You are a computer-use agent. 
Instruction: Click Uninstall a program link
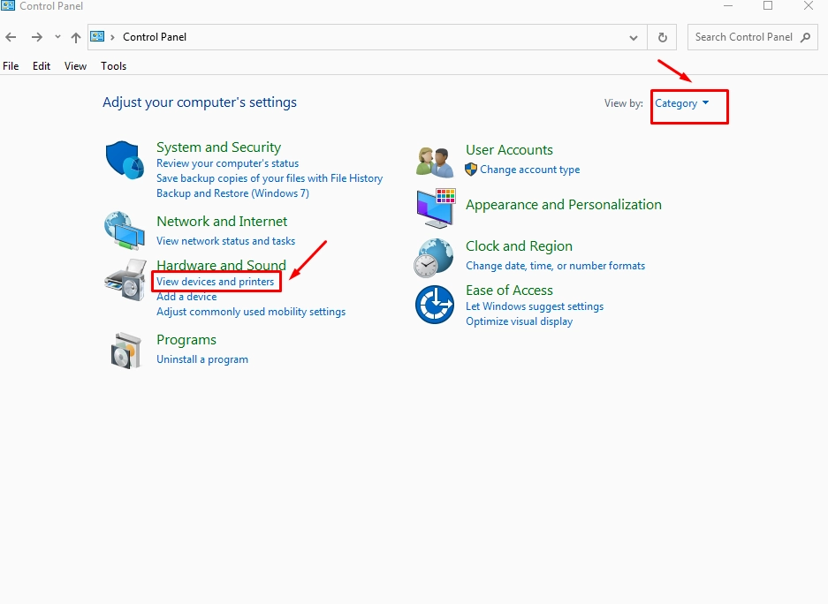click(x=201, y=359)
